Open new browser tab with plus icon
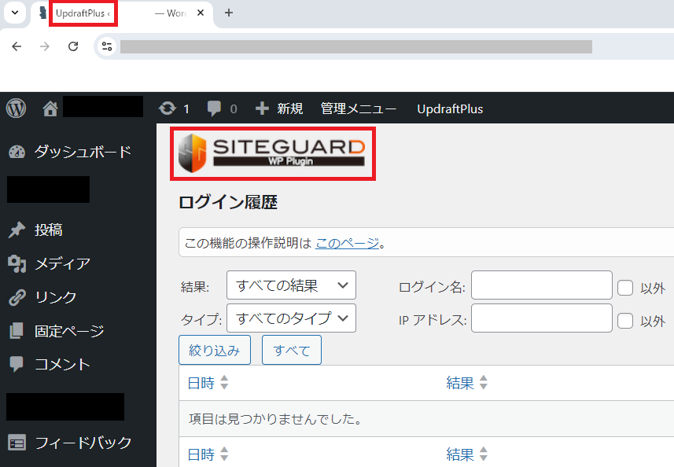The height and width of the screenshot is (467, 674). [229, 13]
